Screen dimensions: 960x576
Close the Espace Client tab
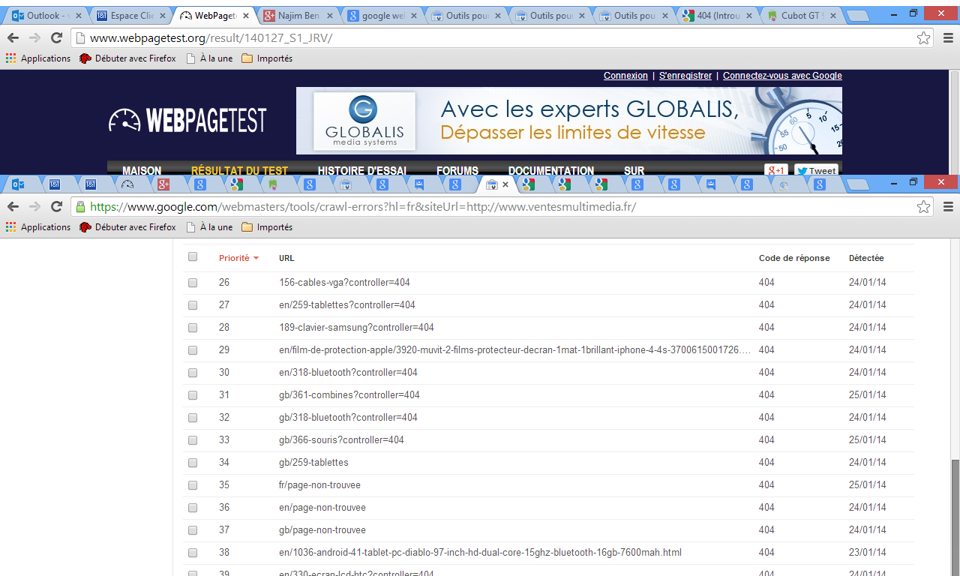click(162, 16)
